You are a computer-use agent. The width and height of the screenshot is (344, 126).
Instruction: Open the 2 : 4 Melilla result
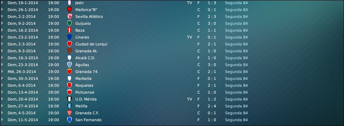pos(212,106)
